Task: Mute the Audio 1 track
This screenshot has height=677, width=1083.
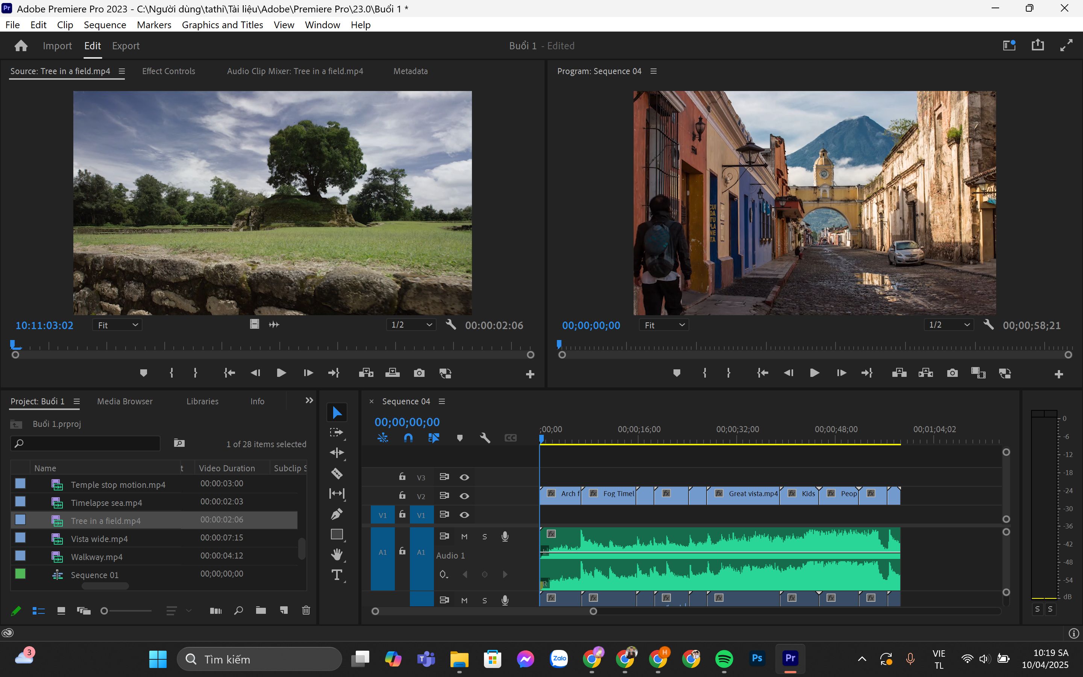Action: coord(464,536)
